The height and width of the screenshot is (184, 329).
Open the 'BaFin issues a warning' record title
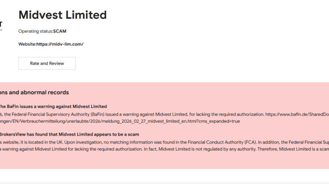53,106
